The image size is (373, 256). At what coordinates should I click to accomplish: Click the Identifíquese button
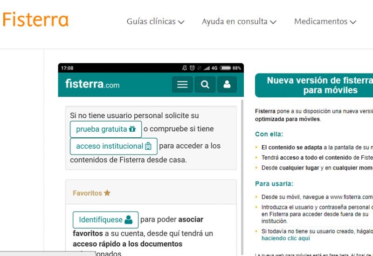pos(106,220)
